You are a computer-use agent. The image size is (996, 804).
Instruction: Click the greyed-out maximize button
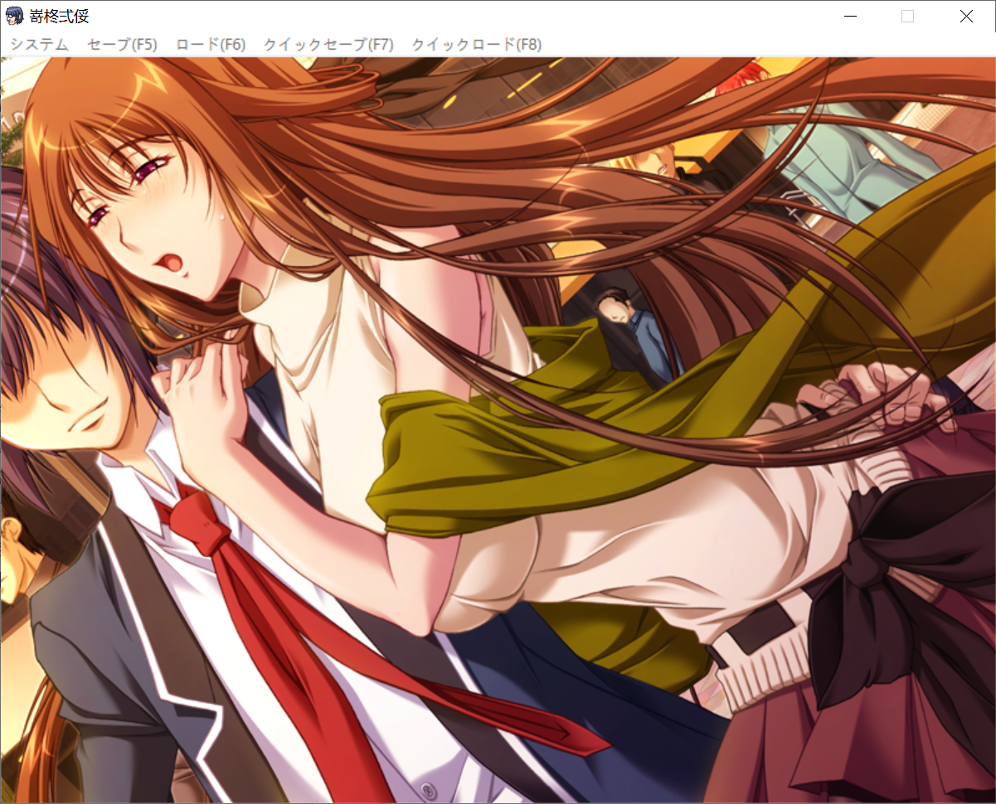(907, 17)
